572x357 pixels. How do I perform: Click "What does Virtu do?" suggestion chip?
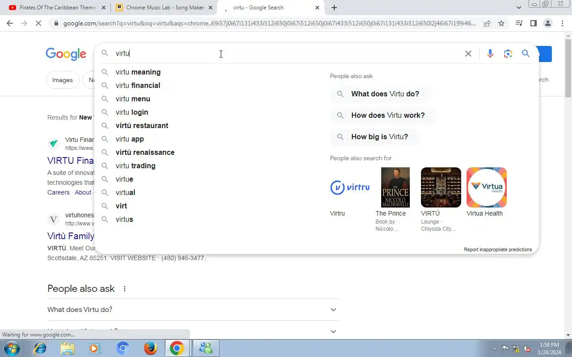(381, 94)
